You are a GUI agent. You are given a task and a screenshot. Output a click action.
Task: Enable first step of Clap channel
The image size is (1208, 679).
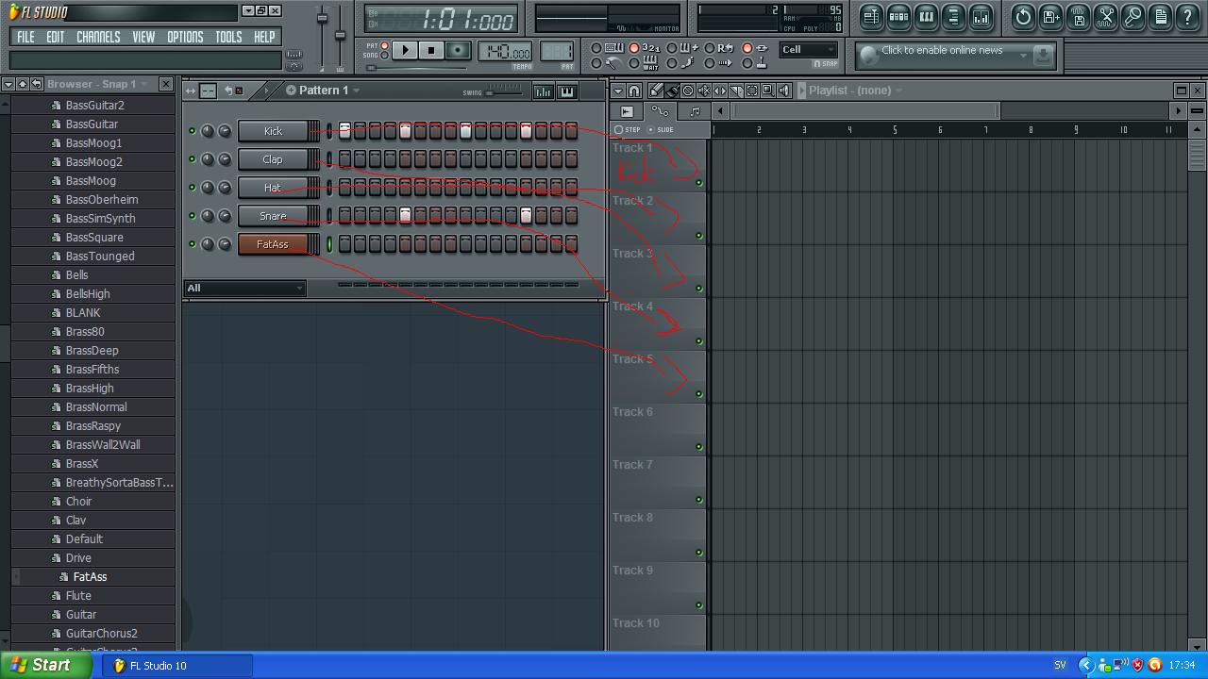pyautogui.click(x=344, y=159)
